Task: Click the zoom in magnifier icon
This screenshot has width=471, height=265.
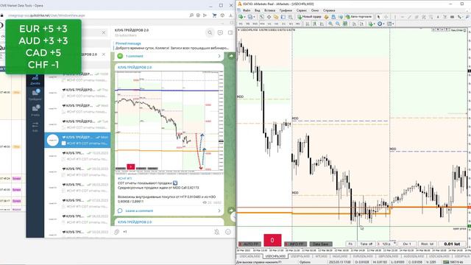Action: 330,24
